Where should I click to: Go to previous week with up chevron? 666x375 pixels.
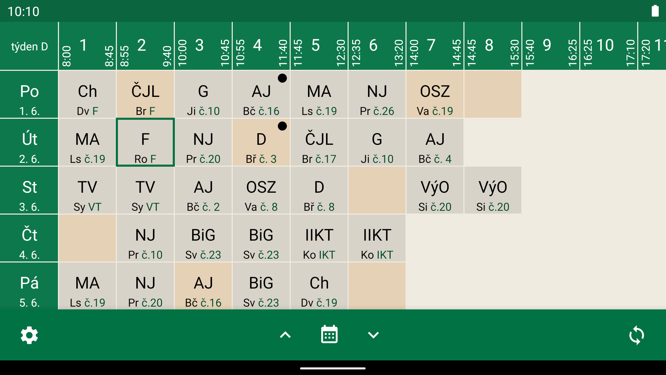click(285, 335)
